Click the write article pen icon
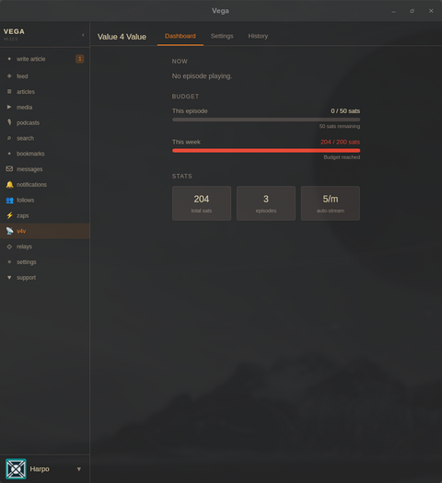This screenshot has height=483, width=442. pos(9,59)
